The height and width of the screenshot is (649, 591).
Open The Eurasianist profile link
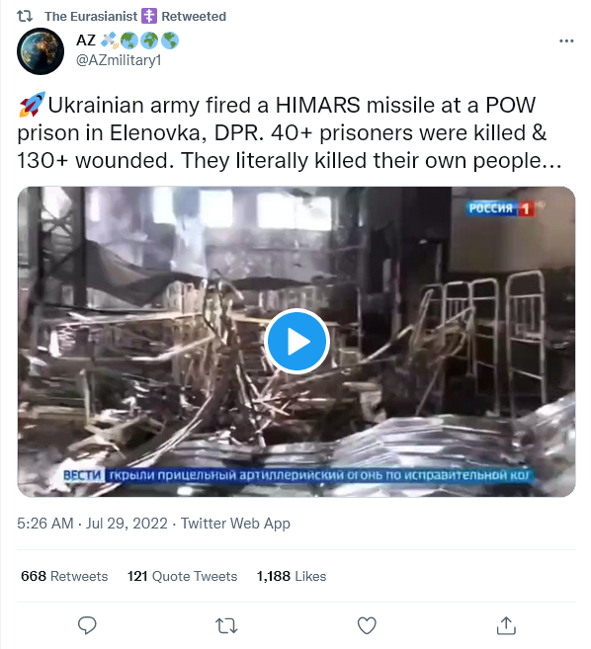pos(91,16)
